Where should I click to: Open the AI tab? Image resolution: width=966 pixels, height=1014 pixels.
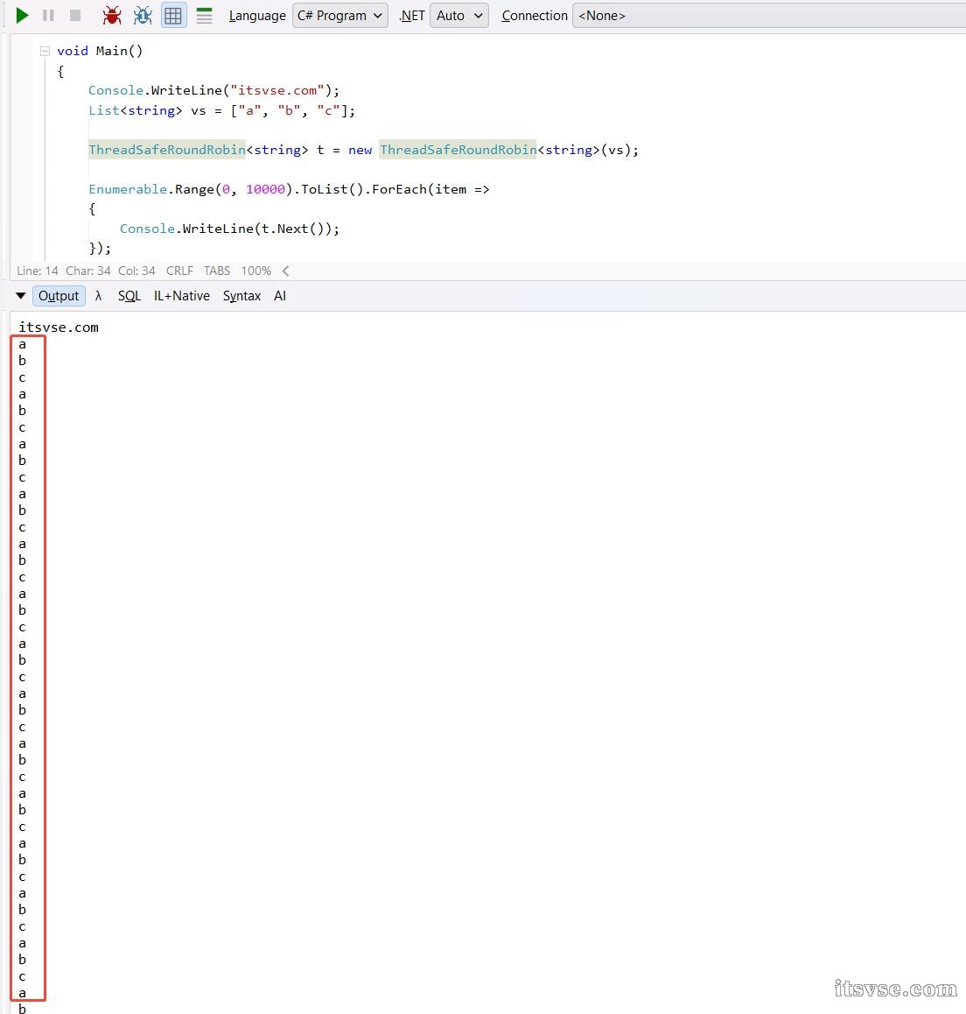tap(280, 296)
